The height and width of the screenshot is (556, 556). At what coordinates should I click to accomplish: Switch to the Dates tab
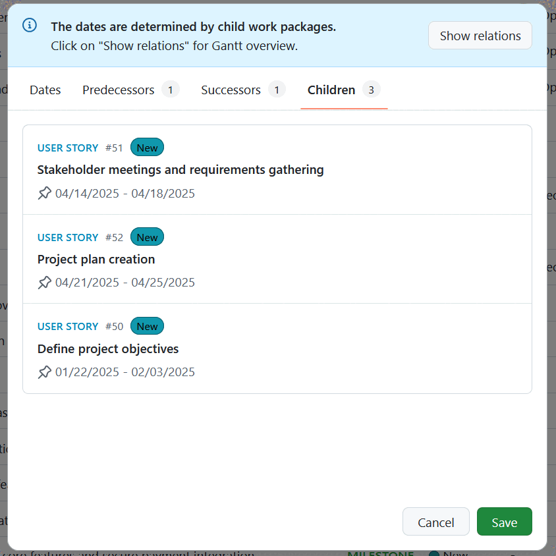point(45,89)
